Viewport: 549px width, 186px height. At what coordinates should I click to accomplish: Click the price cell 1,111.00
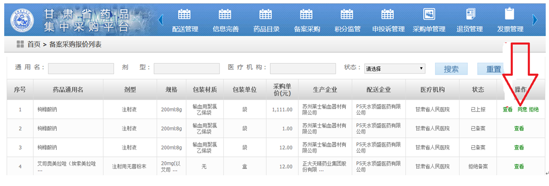click(282, 110)
